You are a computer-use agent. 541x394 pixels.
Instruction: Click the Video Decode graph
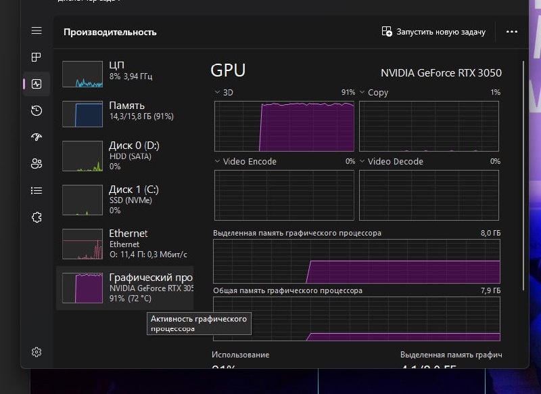click(x=429, y=195)
